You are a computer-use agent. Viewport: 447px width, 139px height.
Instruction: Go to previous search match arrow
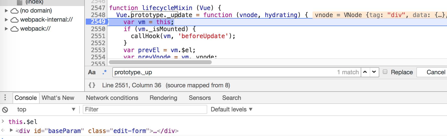[365, 72]
